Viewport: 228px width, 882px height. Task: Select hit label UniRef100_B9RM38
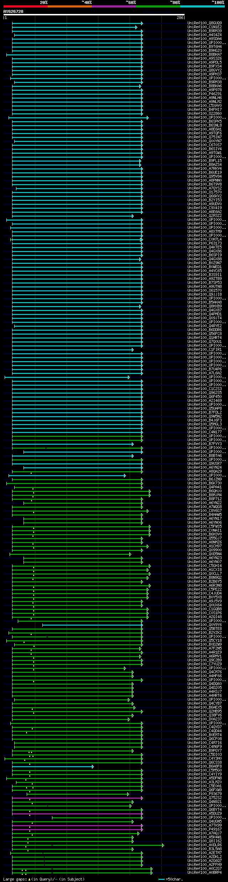(x=204, y=82)
